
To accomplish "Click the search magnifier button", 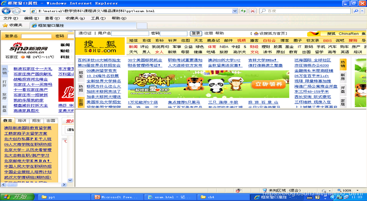I will (356, 11).
